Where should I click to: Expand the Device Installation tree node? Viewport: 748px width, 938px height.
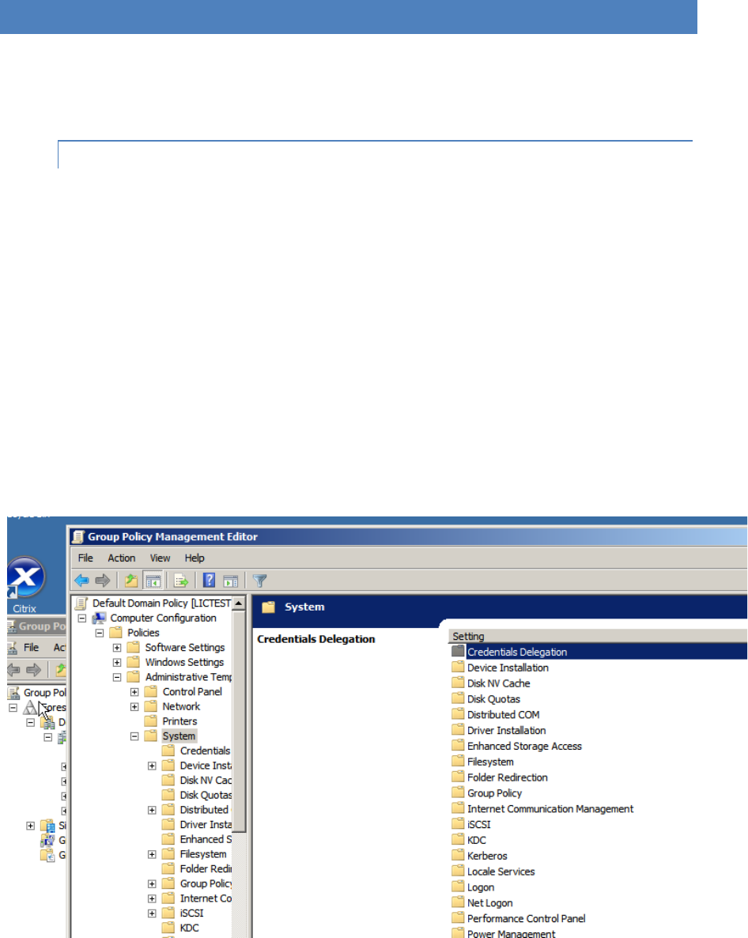(152, 766)
